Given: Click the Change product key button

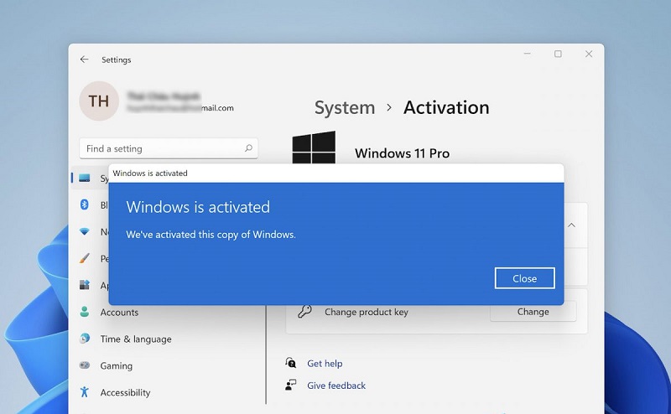Looking at the screenshot, I should coord(533,312).
